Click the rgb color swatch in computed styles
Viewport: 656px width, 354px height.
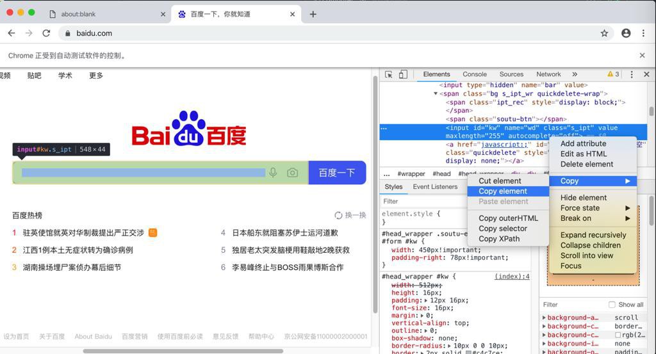coord(618,335)
